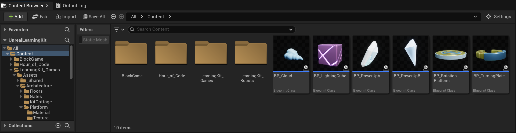The height and width of the screenshot is (133, 516).
Task: Search the UnrealLearningKit source tree
Action: [67, 40]
